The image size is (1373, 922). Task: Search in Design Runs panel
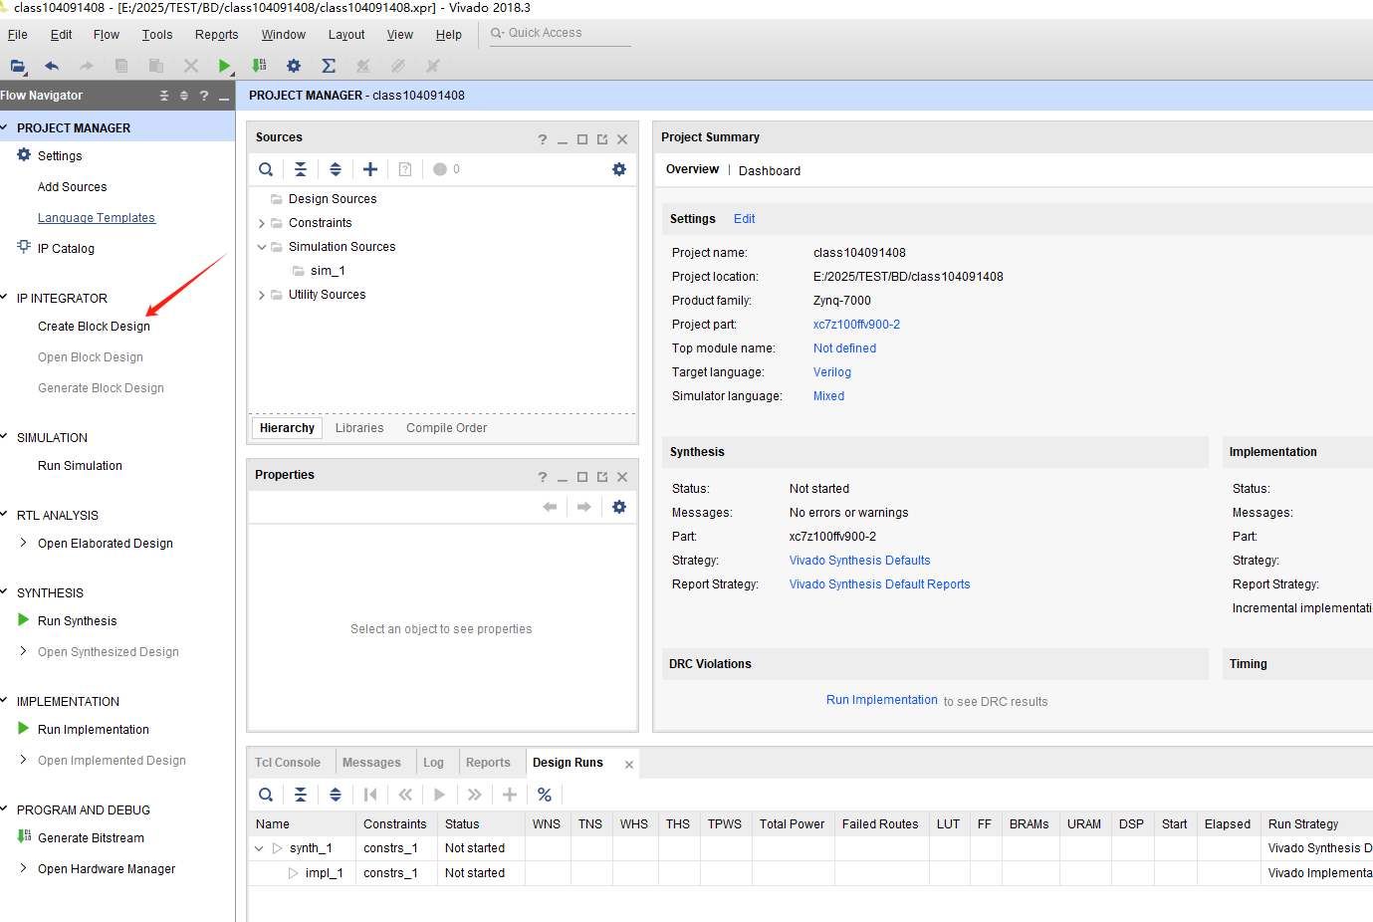[266, 795]
